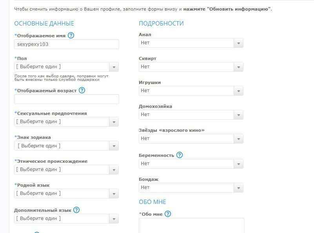
Task: Change the Анал setting from Нет
Action: point(239,43)
